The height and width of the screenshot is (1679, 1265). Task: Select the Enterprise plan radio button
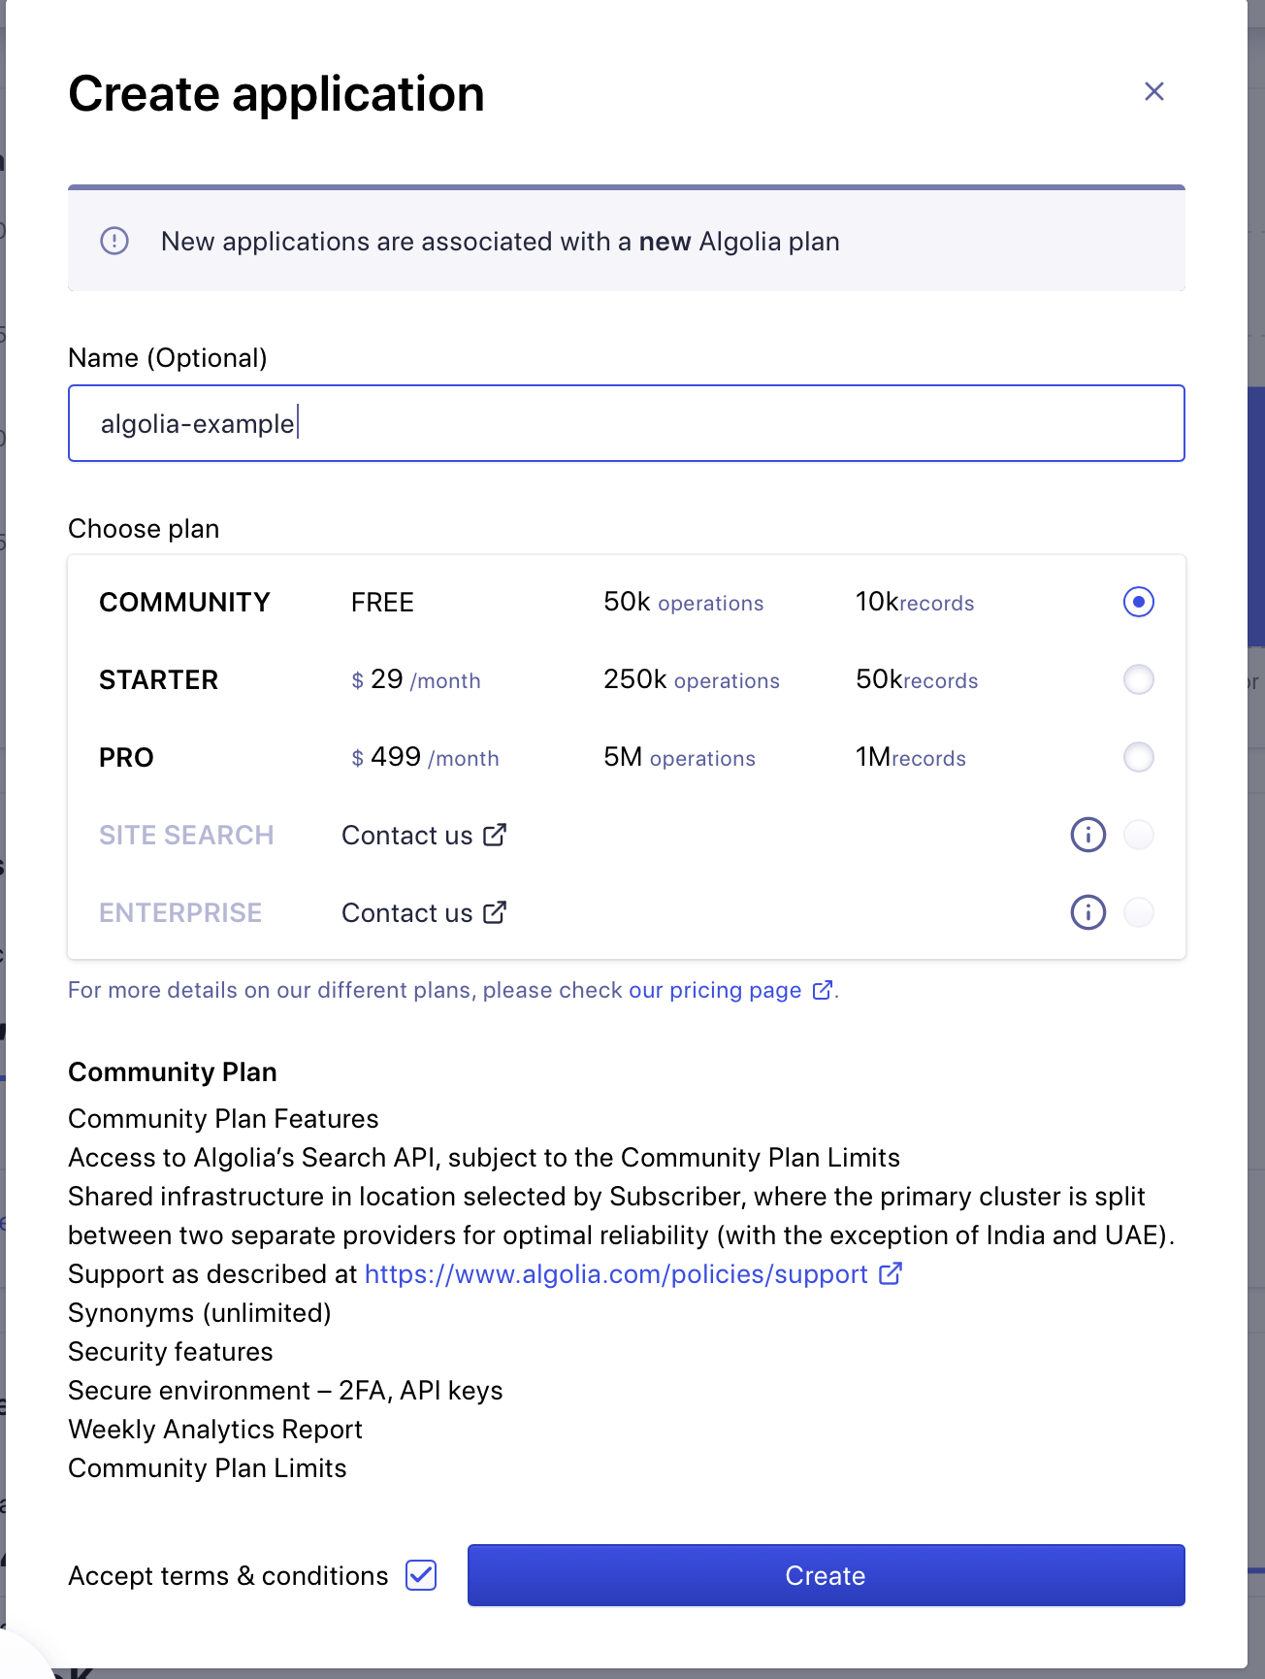coord(1138,912)
